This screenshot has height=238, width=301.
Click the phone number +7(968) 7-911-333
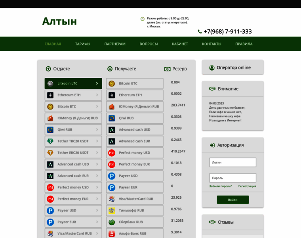click(x=228, y=31)
